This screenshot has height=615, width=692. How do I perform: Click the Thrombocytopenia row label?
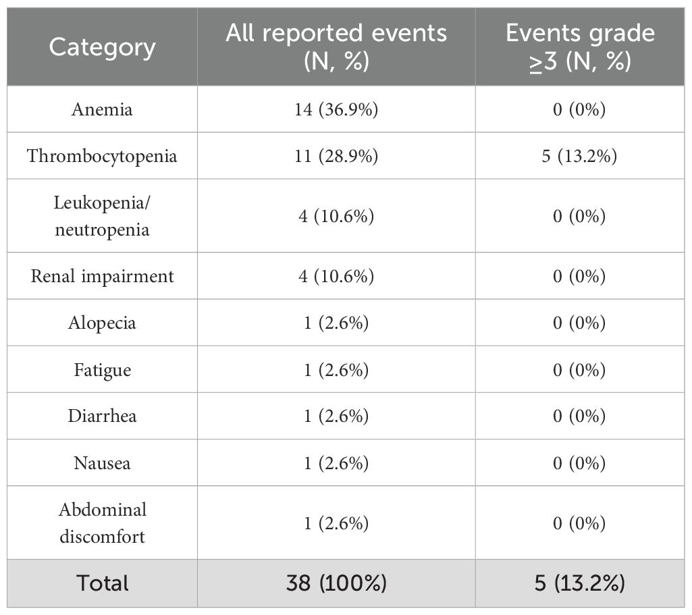pos(102,156)
